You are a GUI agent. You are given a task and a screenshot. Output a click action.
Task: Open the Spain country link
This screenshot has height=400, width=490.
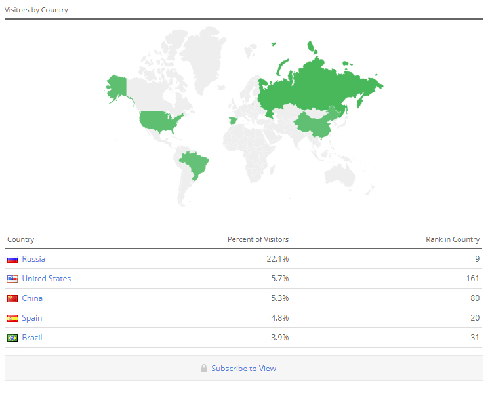[x=32, y=318]
